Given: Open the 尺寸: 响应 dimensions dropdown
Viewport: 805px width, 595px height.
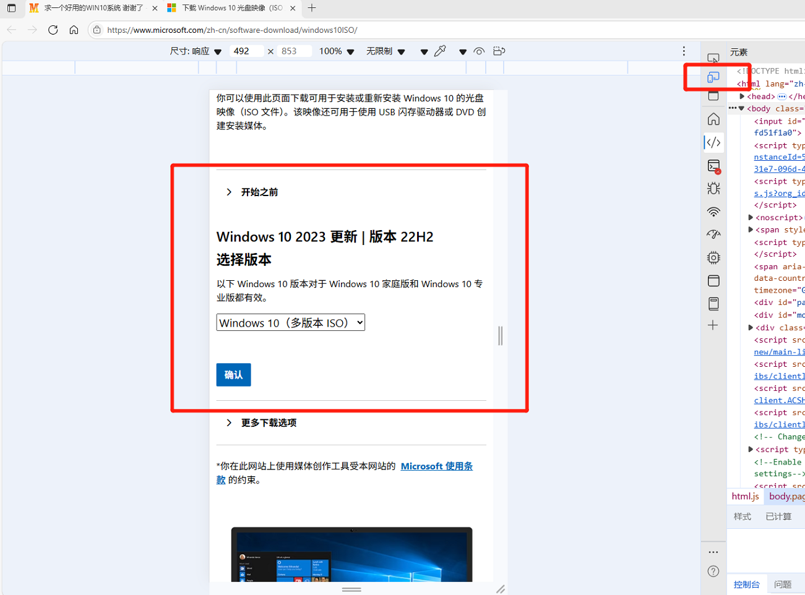Looking at the screenshot, I should (196, 51).
